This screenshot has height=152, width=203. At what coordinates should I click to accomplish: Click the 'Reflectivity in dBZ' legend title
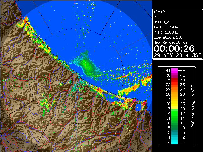pos(193,106)
